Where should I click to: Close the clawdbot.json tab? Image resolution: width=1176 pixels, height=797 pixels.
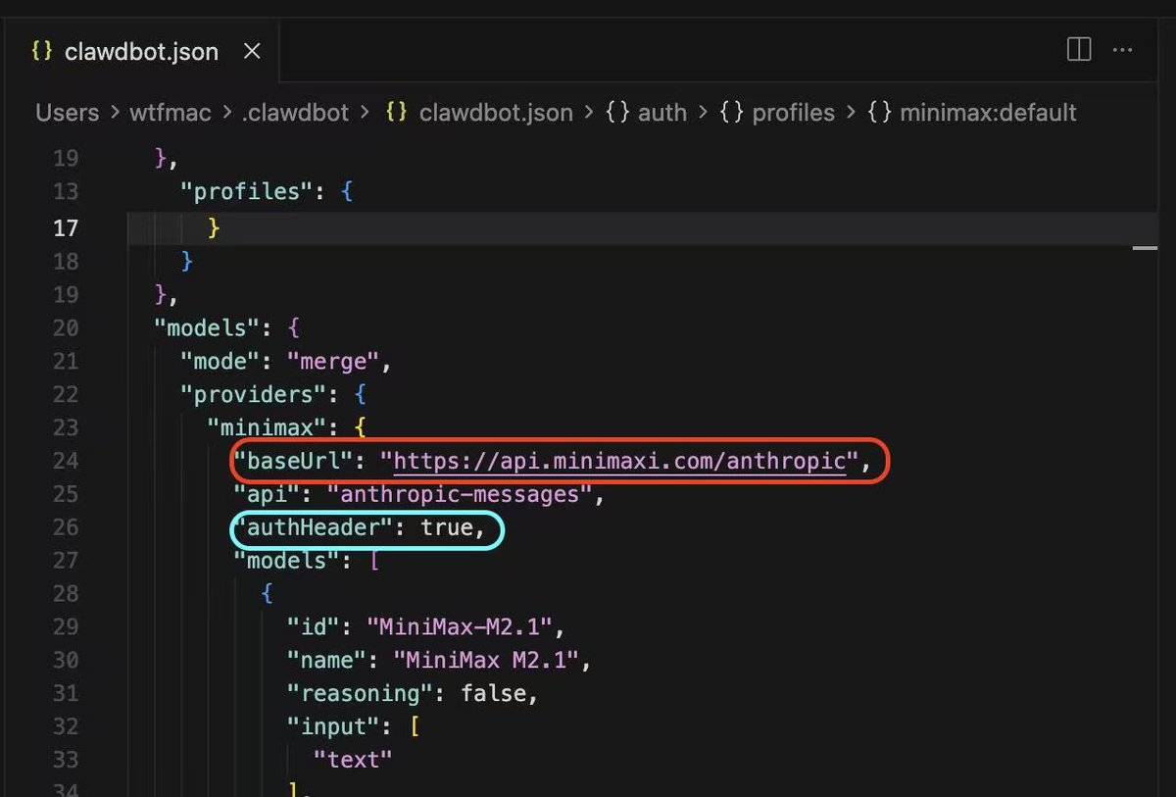click(252, 52)
